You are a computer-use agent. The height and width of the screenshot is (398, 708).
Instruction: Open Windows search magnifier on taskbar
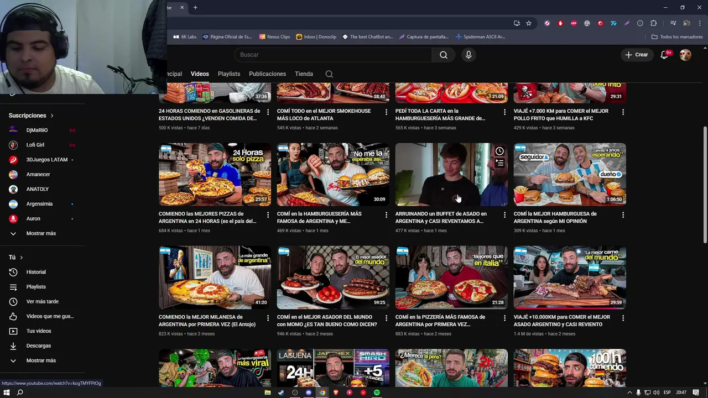(x=20, y=392)
